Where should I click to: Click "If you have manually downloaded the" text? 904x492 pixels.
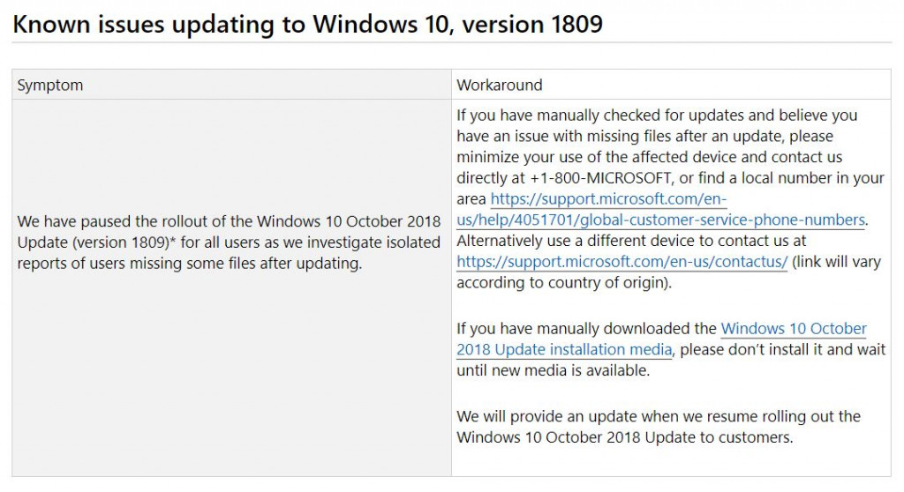click(586, 328)
